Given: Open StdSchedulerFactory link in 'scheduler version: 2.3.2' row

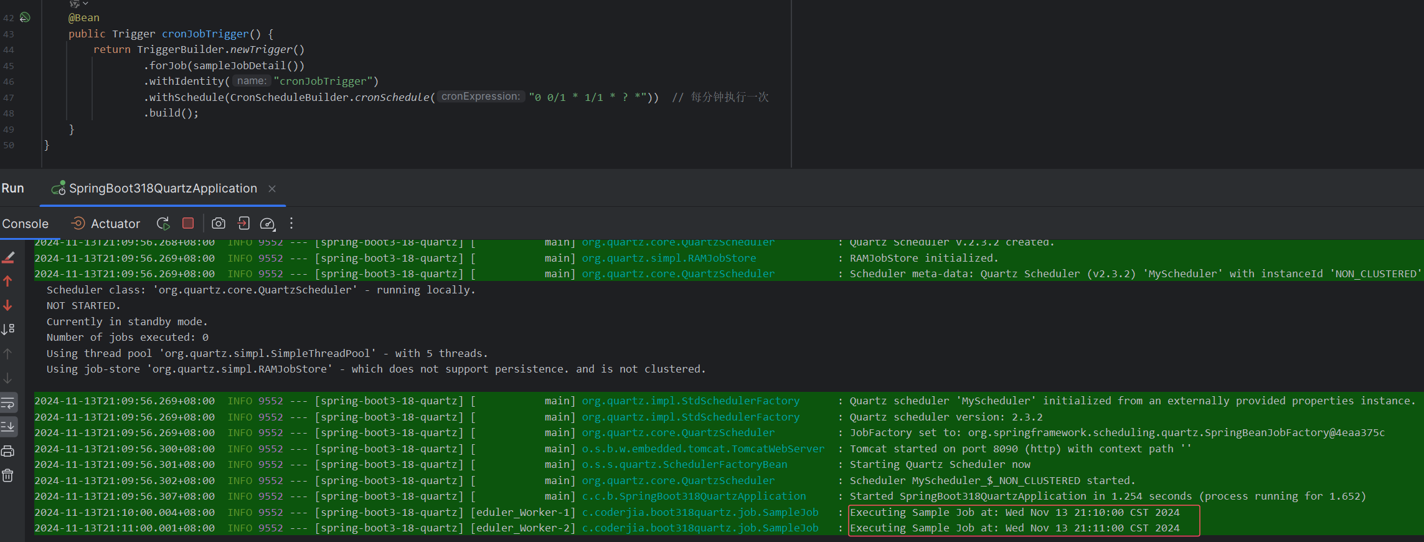Looking at the screenshot, I should click(x=691, y=417).
